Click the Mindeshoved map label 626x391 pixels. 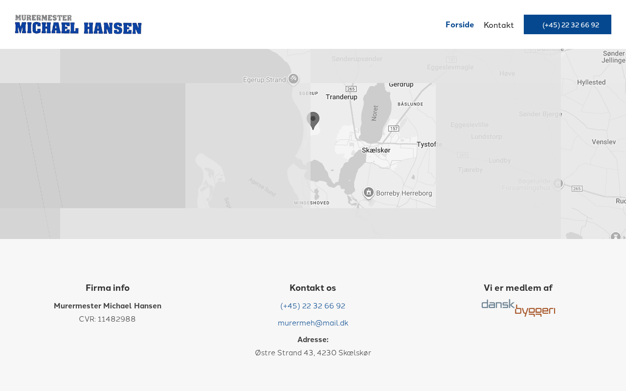(x=312, y=203)
